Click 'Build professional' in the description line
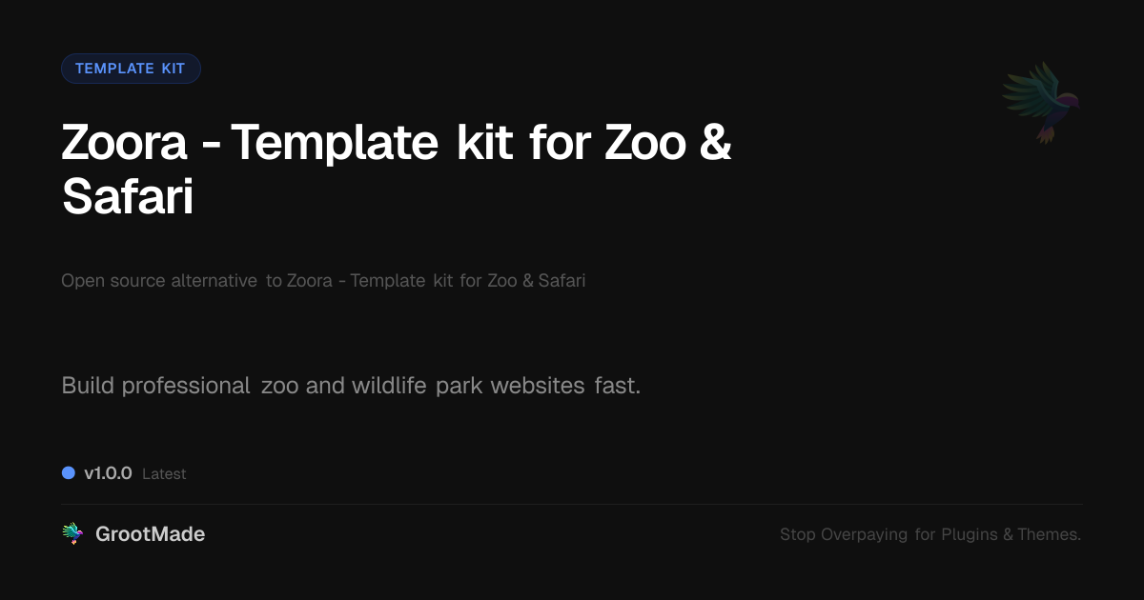The height and width of the screenshot is (600, 1144). [155, 386]
